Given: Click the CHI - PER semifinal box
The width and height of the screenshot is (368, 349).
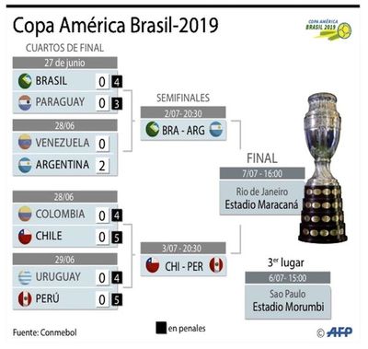Looking at the screenshot, I should click(x=183, y=265).
